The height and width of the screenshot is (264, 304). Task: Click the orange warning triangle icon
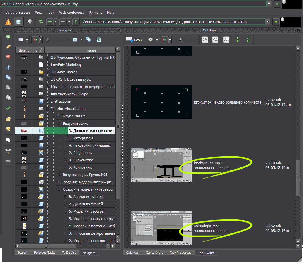[x=8, y=22]
